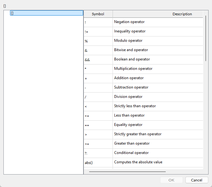Select the Subtraction operator row
212x187 pixels.
(x=131, y=88)
